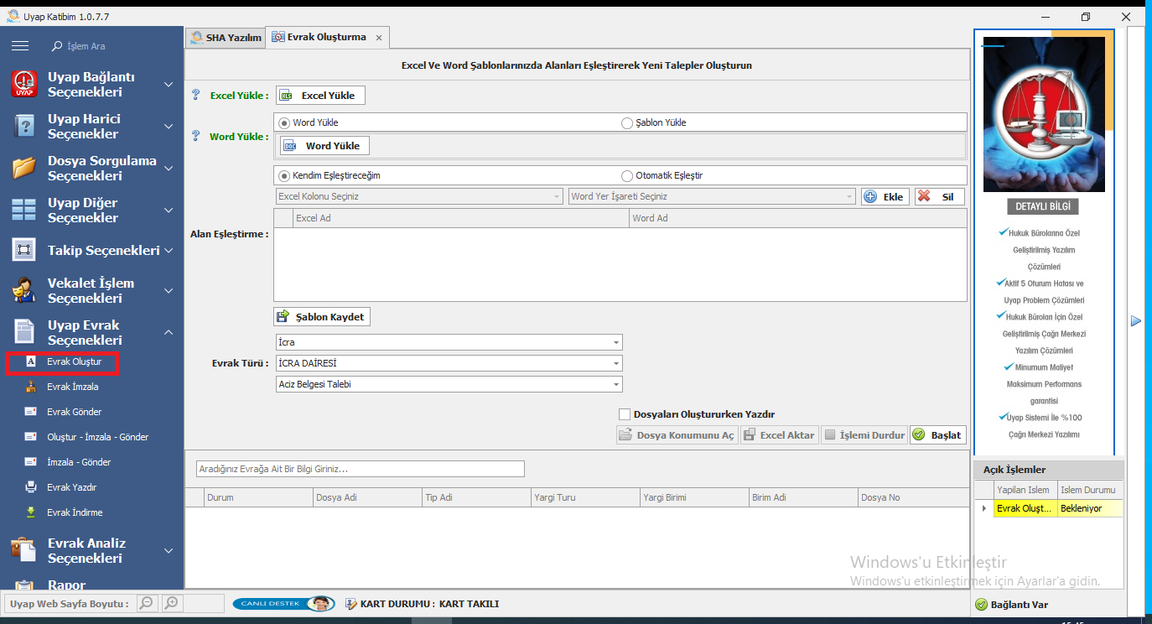Click the zoom in magnifier in status bar
Viewport: 1152px width, 624px height.
[172, 603]
